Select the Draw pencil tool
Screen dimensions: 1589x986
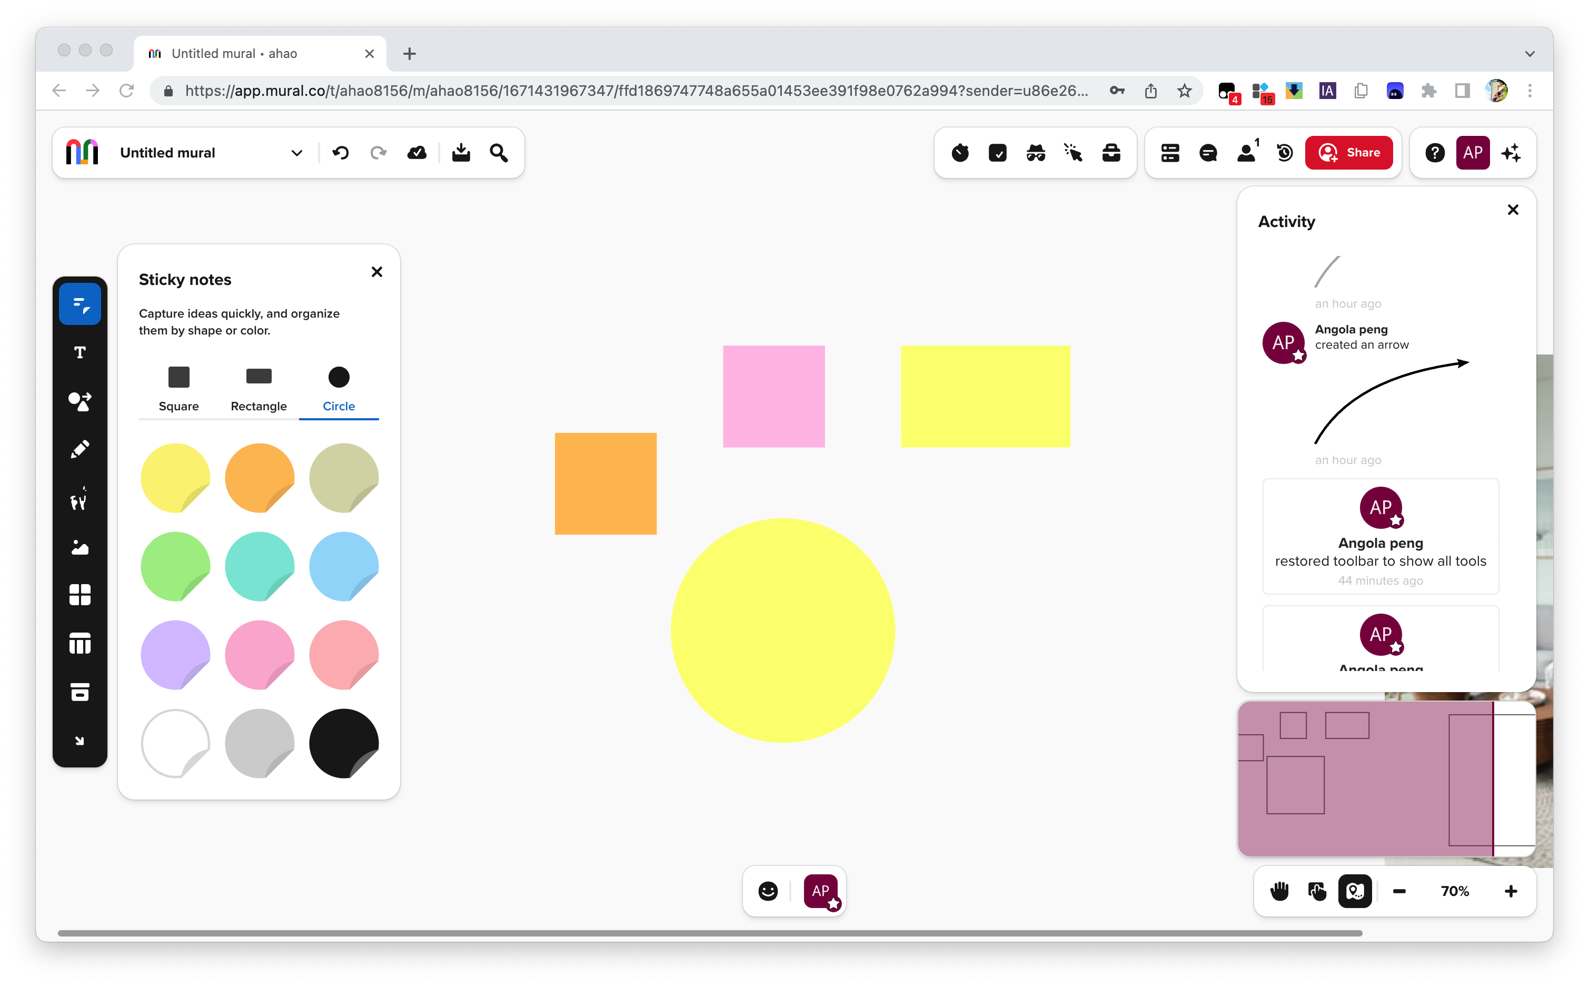tap(80, 449)
